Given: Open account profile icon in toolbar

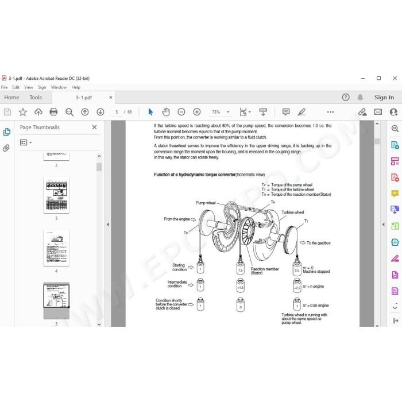Looking at the screenshot, I should point(393,112).
